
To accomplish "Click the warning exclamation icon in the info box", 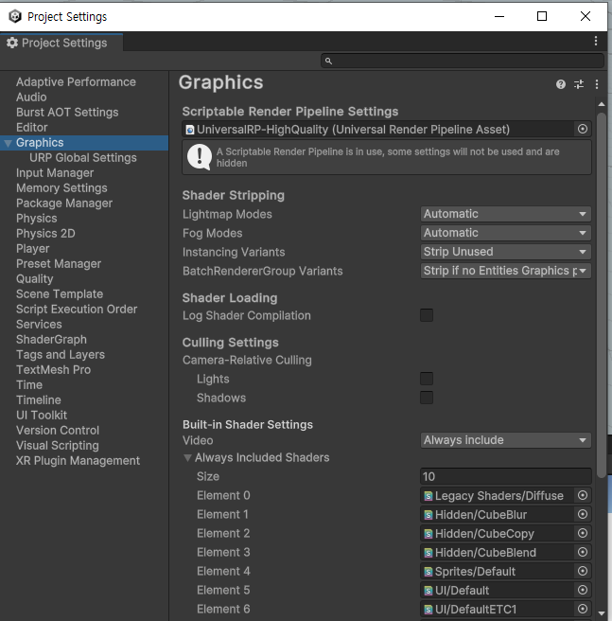I will coord(200,157).
